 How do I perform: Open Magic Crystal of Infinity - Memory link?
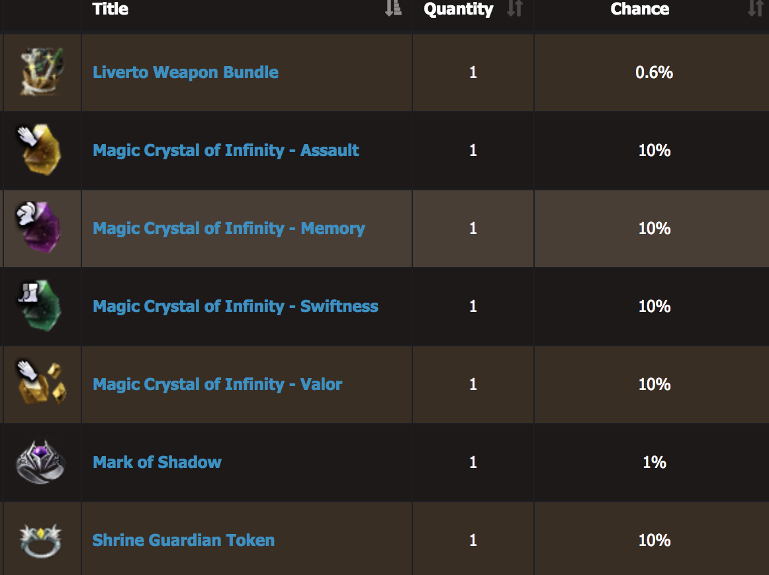coord(229,228)
